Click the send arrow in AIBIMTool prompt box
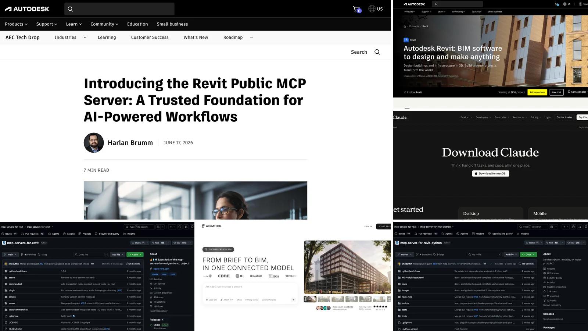The height and width of the screenshot is (331, 588). click(x=293, y=300)
